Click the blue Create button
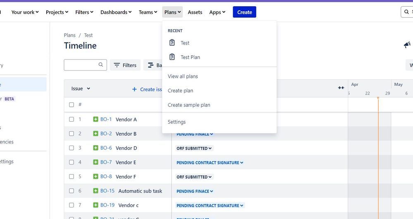The height and width of the screenshot is (219, 413). click(x=244, y=12)
